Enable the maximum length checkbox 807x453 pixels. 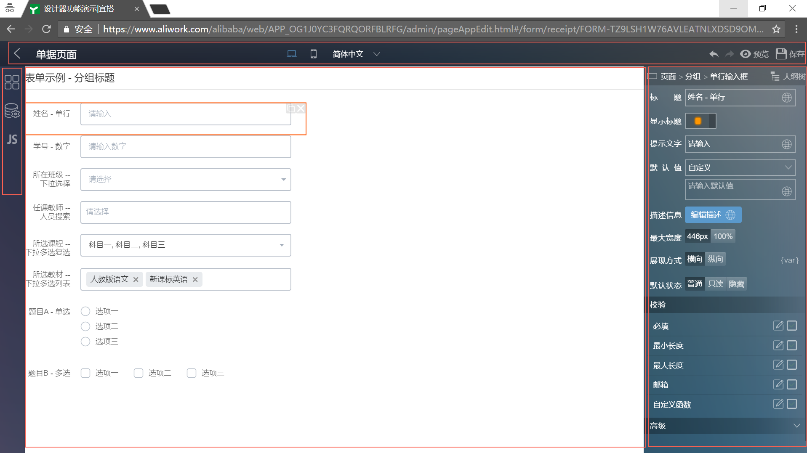[792, 365]
